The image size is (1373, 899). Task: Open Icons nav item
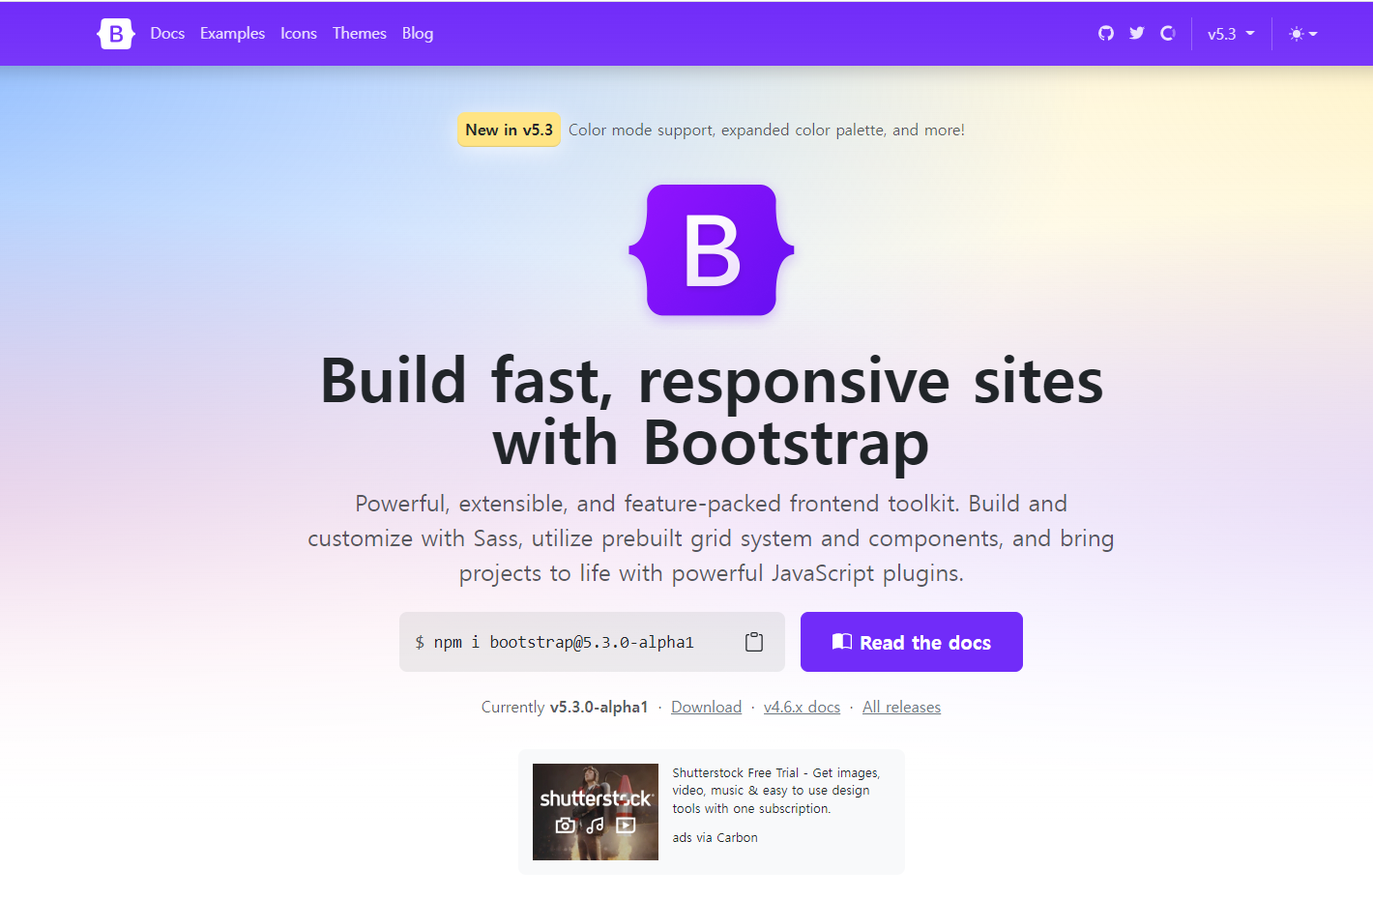[299, 34]
